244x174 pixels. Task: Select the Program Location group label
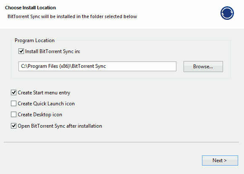(x=34, y=40)
